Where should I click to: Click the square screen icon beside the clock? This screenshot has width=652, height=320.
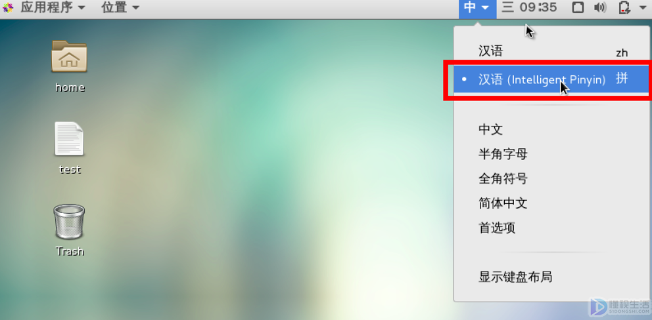[x=578, y=7]
